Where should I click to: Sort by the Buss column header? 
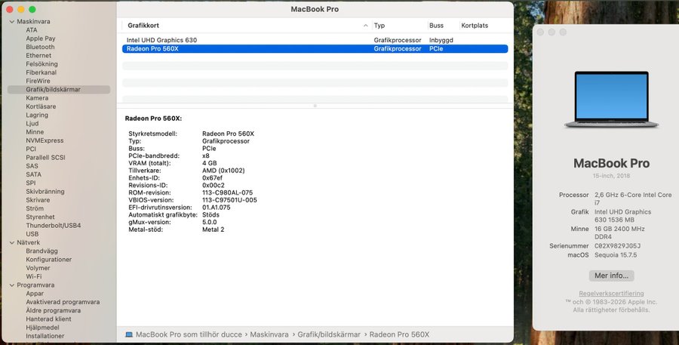click(x=436, y=26)
